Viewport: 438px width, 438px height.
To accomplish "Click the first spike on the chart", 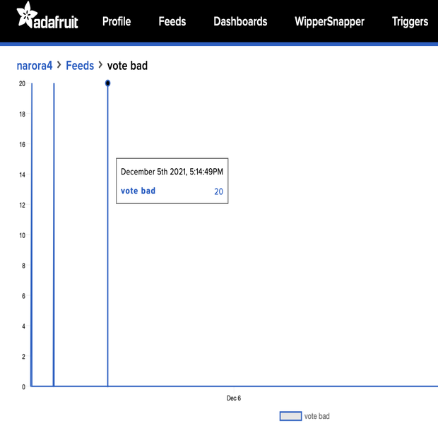I will 32,233.
